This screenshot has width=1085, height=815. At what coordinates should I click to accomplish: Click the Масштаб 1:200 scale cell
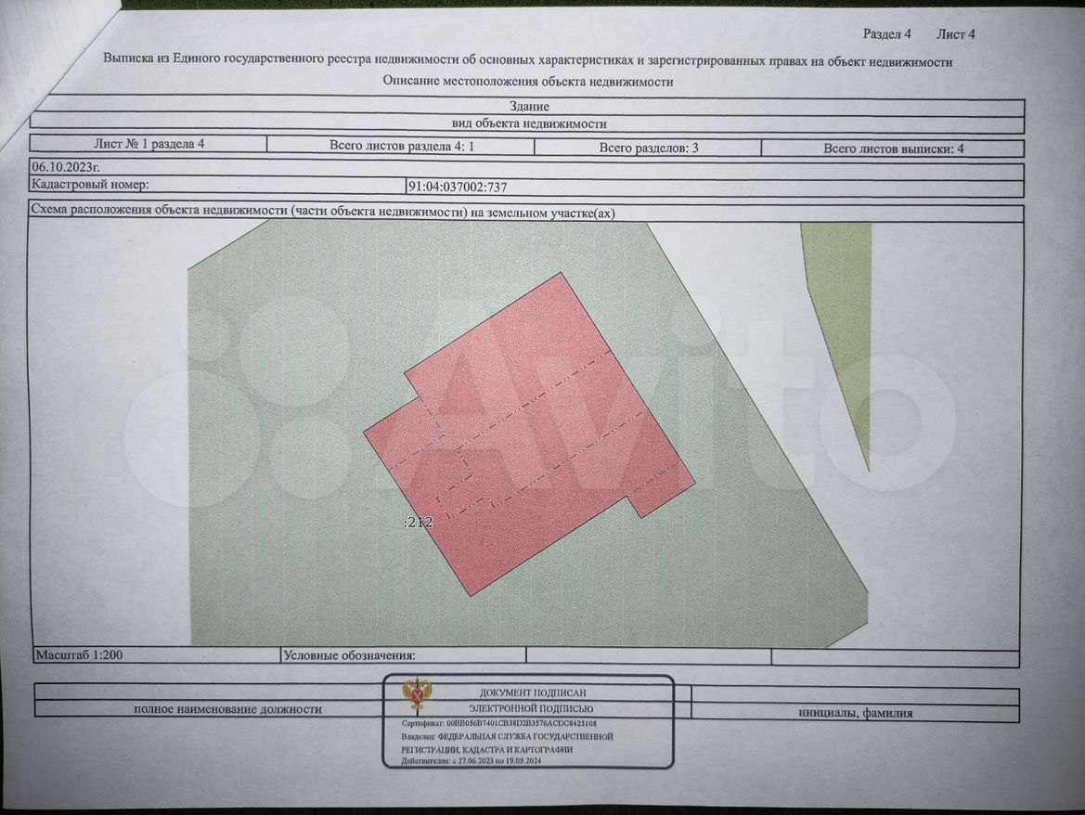pyautogui.click(x=79, y=655)
